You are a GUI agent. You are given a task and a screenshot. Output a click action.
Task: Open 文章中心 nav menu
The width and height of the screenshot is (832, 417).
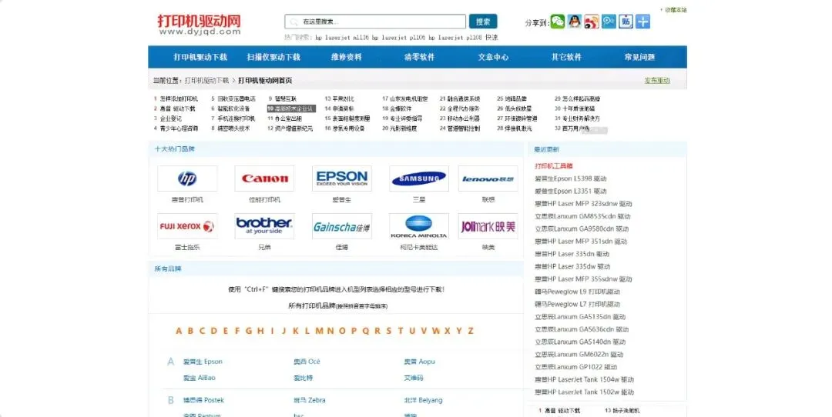coord(493,57)
